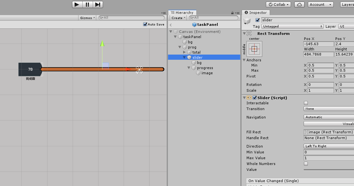Collapse the progress tree node

point(189,68)
